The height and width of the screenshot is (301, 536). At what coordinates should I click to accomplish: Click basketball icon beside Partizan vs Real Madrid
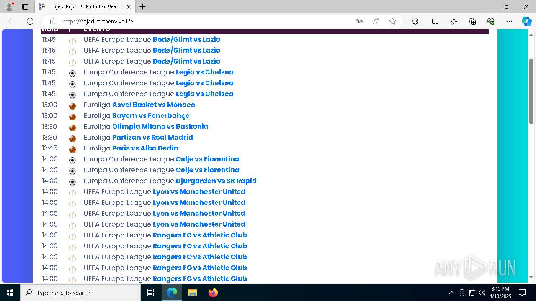pos(72,138)
